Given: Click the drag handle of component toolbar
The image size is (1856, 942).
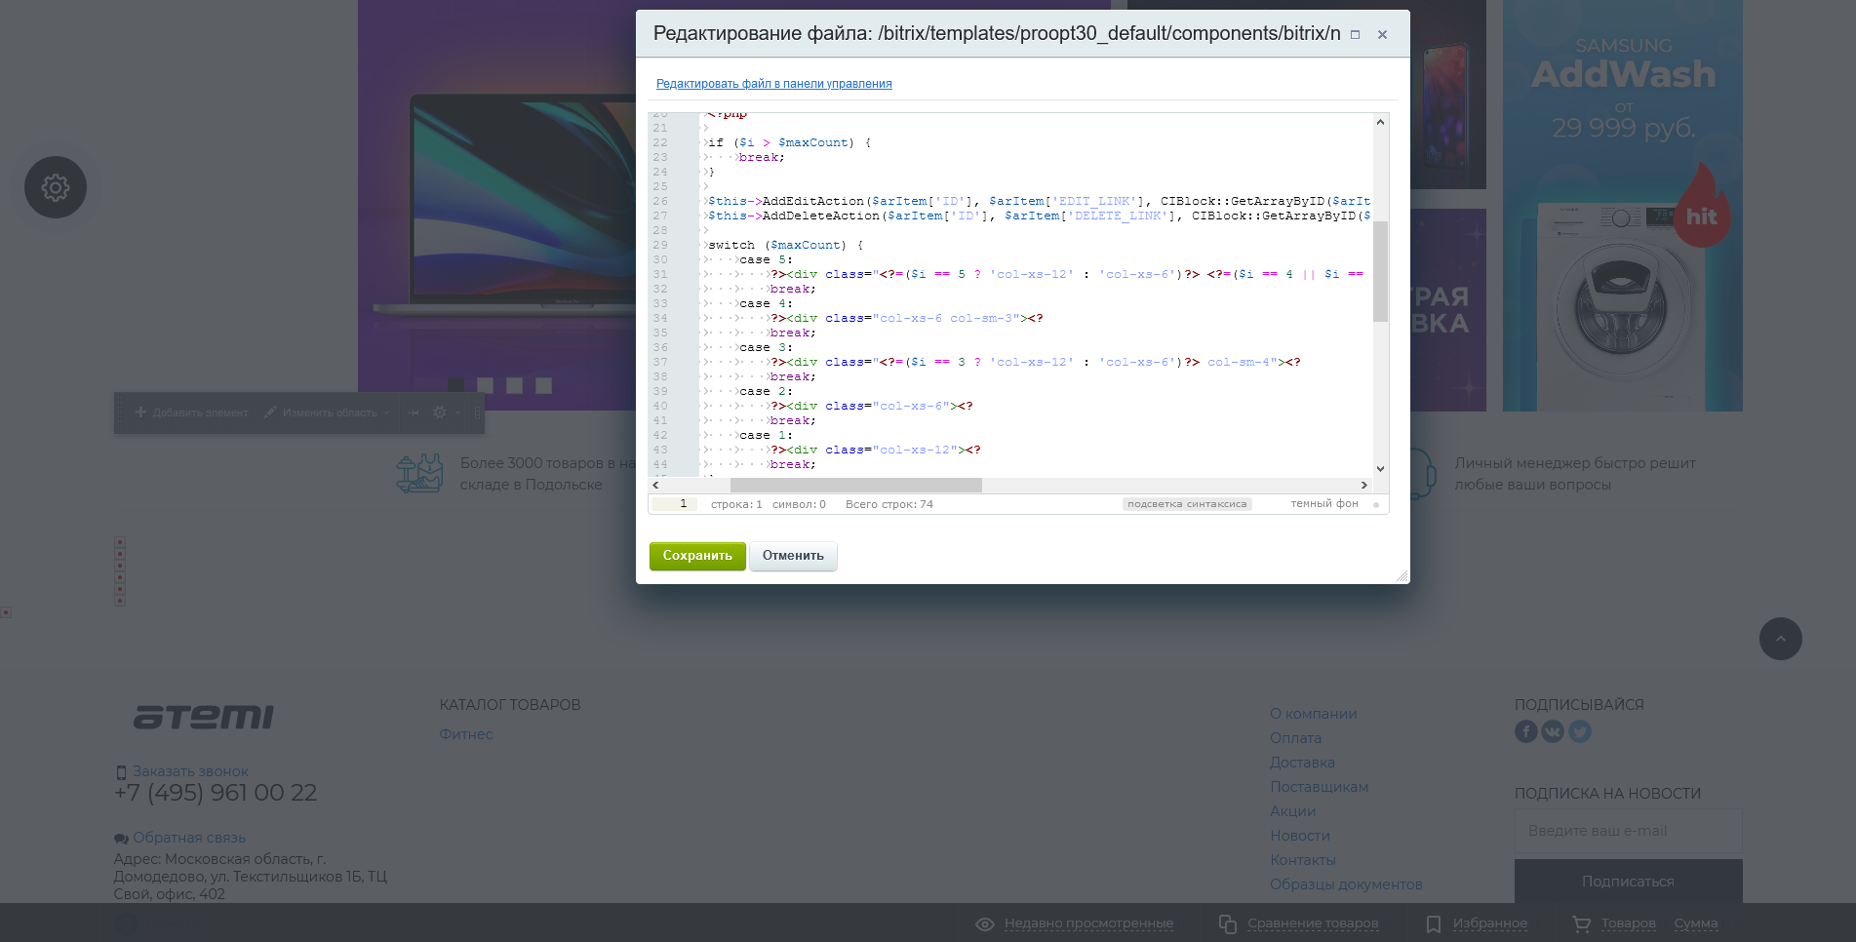Looking at the screenshot, I should (121, 412).
